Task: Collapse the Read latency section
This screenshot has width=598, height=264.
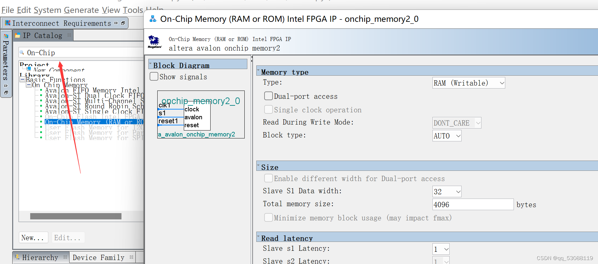Action: click(x=259, y=237)
